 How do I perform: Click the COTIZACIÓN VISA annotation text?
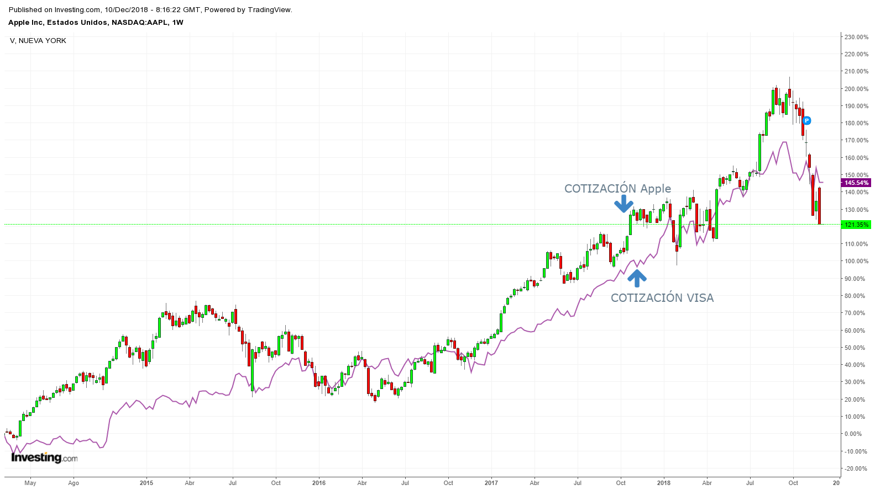(x=662, y=298)
